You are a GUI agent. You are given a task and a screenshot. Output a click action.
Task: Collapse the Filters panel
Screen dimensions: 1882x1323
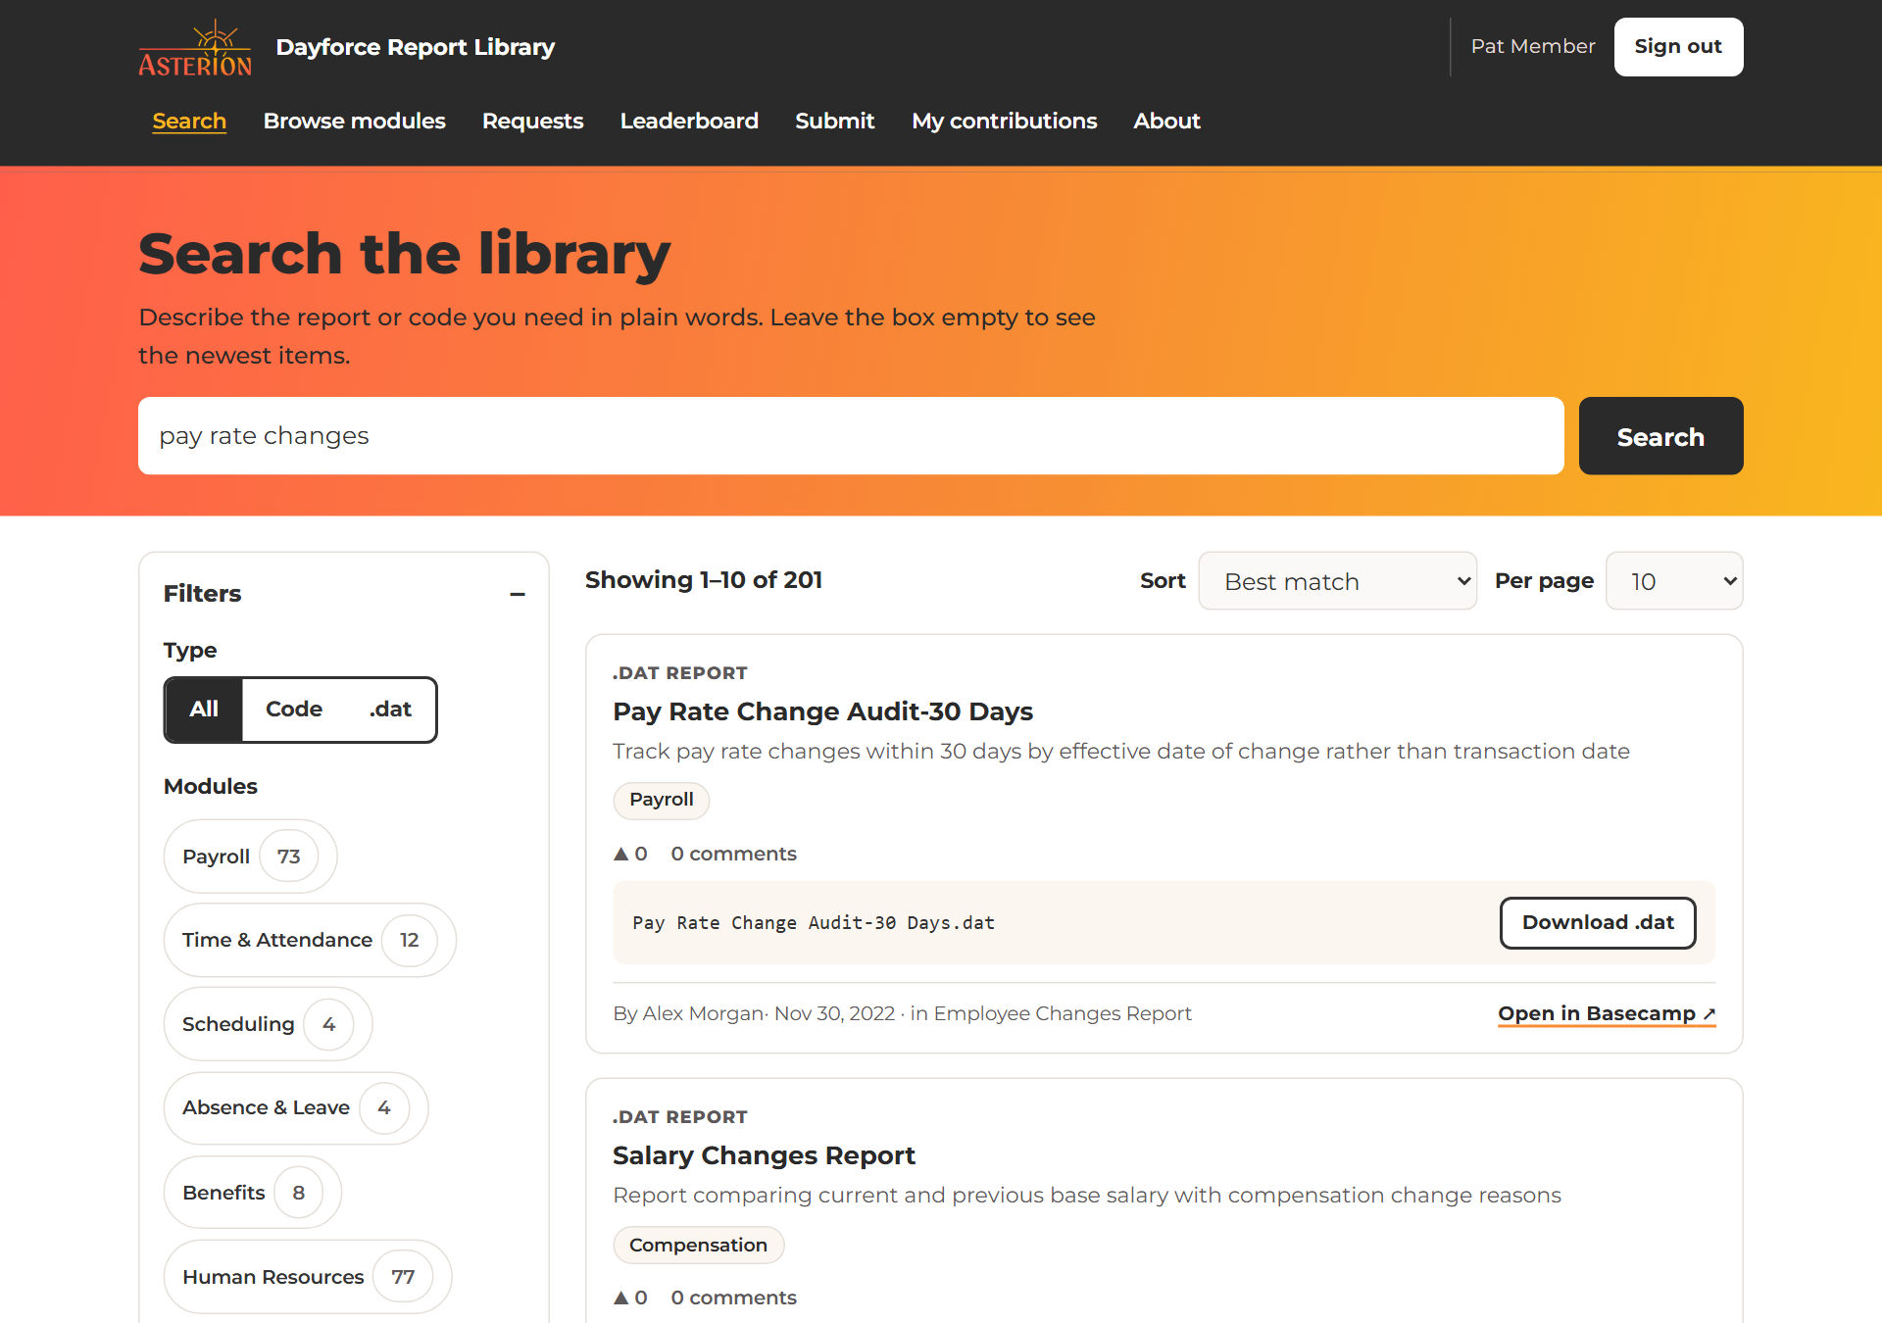[518, 594]
